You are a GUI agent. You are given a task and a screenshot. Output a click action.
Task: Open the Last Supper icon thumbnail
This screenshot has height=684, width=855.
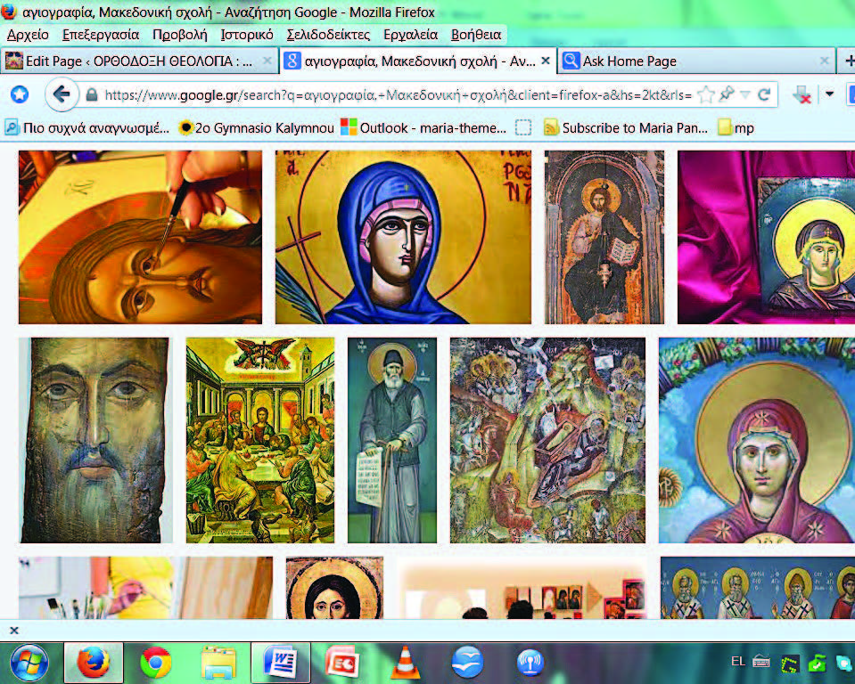[x=260, y=440]
